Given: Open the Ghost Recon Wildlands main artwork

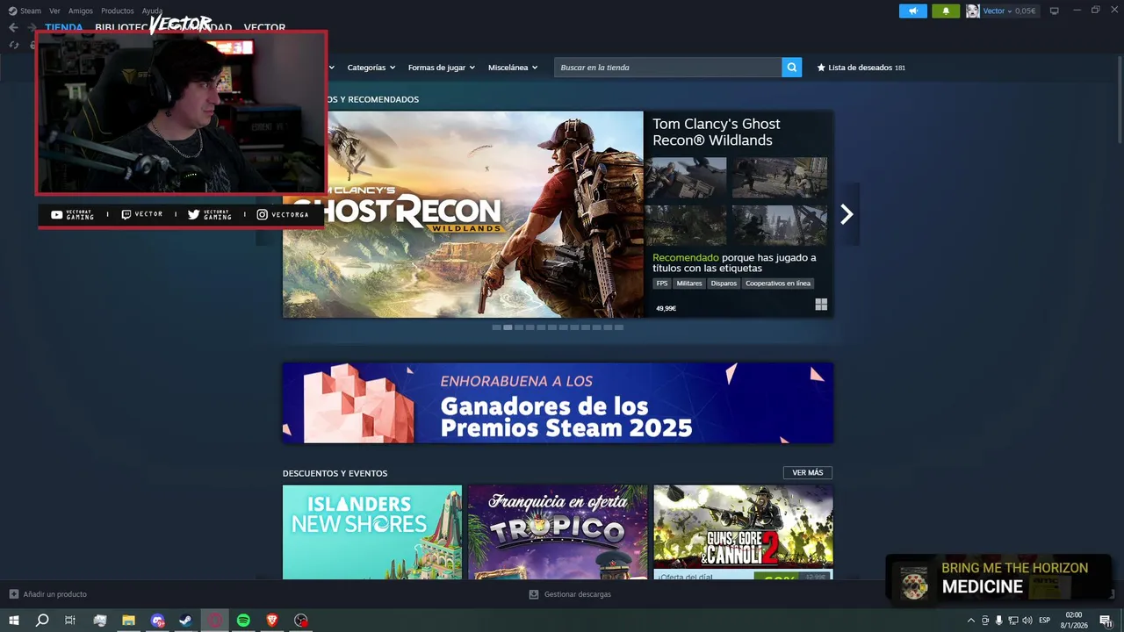Looking at the screenshot, I should (x=463, y=214).
